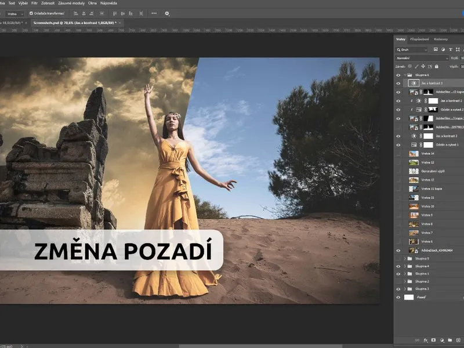Filter layers by shape layers icon
The image size is (464, 348).
coord(458,50)
